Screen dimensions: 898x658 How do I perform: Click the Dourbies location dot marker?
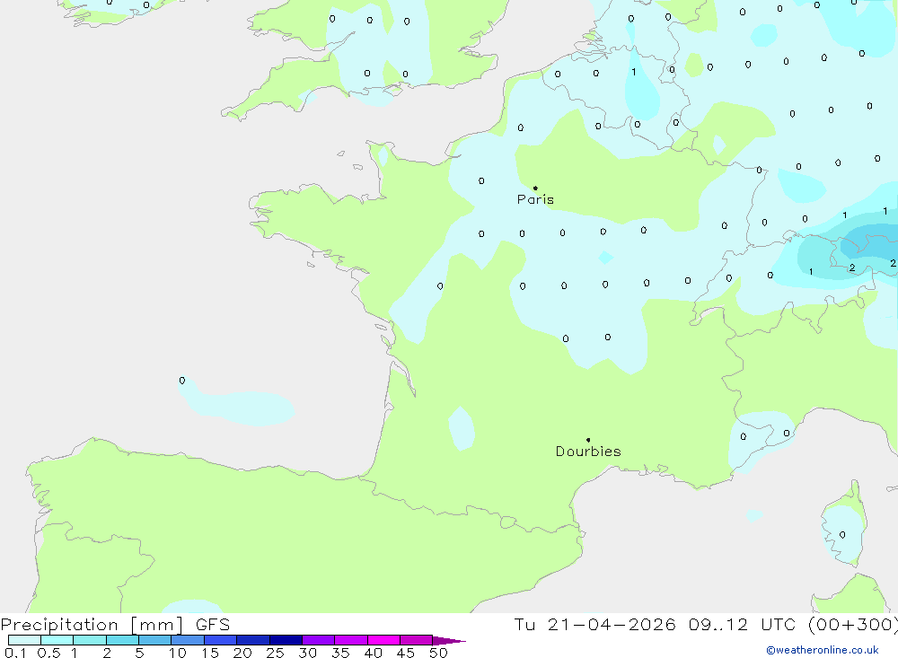[588, 440]
